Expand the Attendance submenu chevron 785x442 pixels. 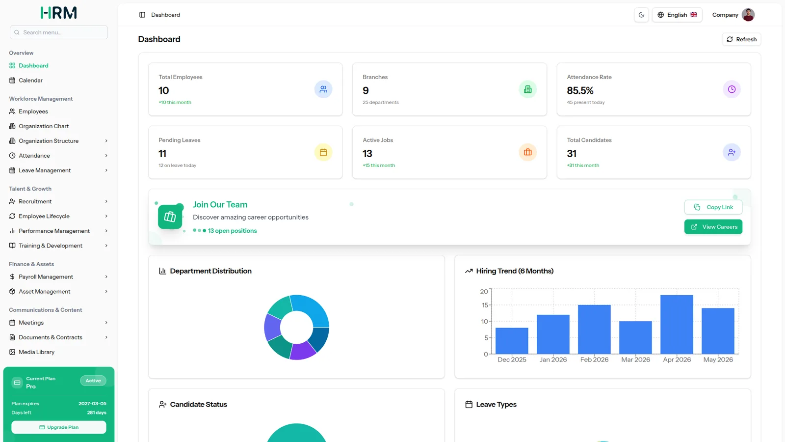click(106, 156)
